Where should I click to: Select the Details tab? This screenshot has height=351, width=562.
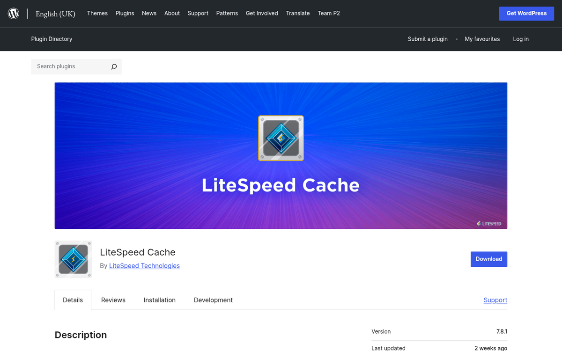[73, 300]
